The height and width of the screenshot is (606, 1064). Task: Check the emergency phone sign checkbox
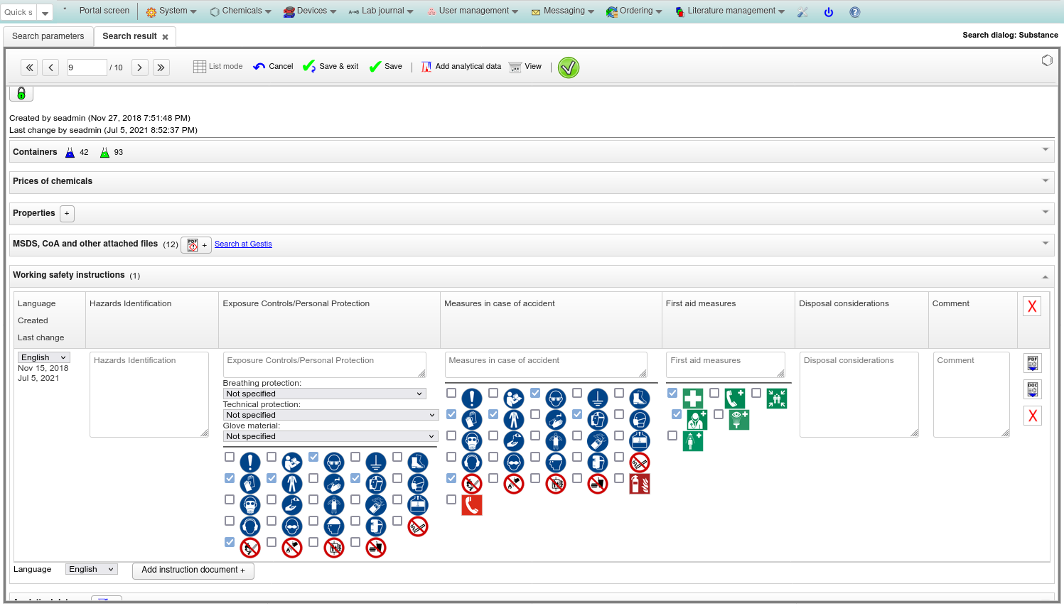coord(714,393)
